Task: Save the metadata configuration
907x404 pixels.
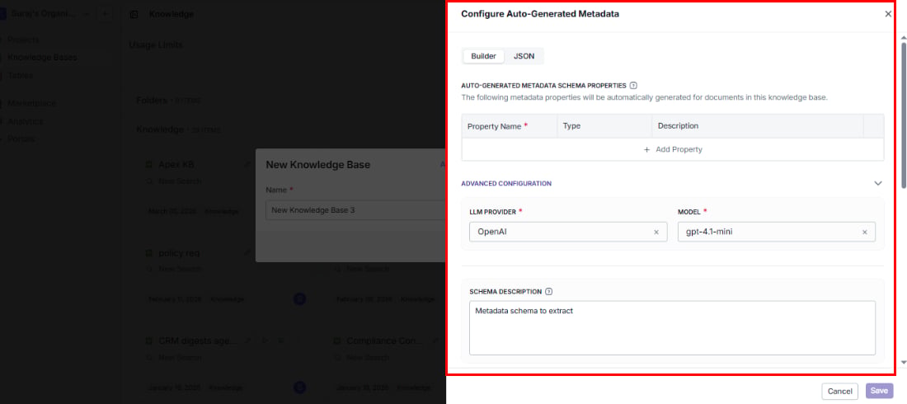Action: [879, 392]
